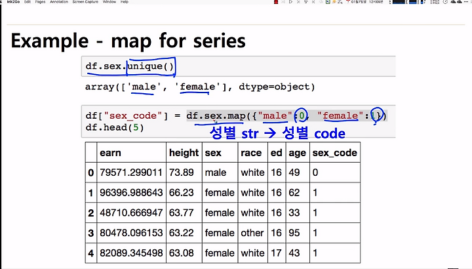Click the play triangle icon in menu bar

[290, 2]
